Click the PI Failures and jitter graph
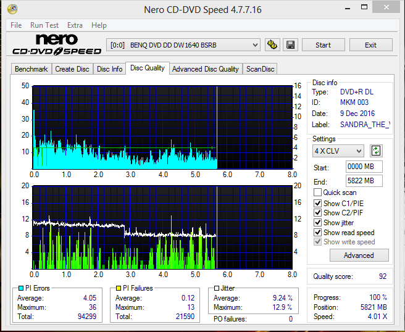 (162, 228)
